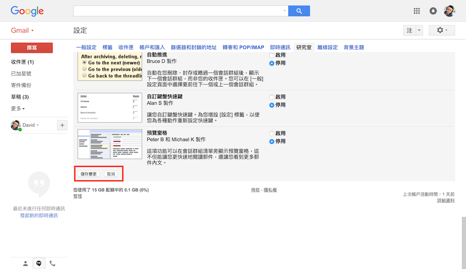Image resolution: width=466 pixels, height=269 pixels.
Task: Click the plus icon next to David
Action: 62,125
